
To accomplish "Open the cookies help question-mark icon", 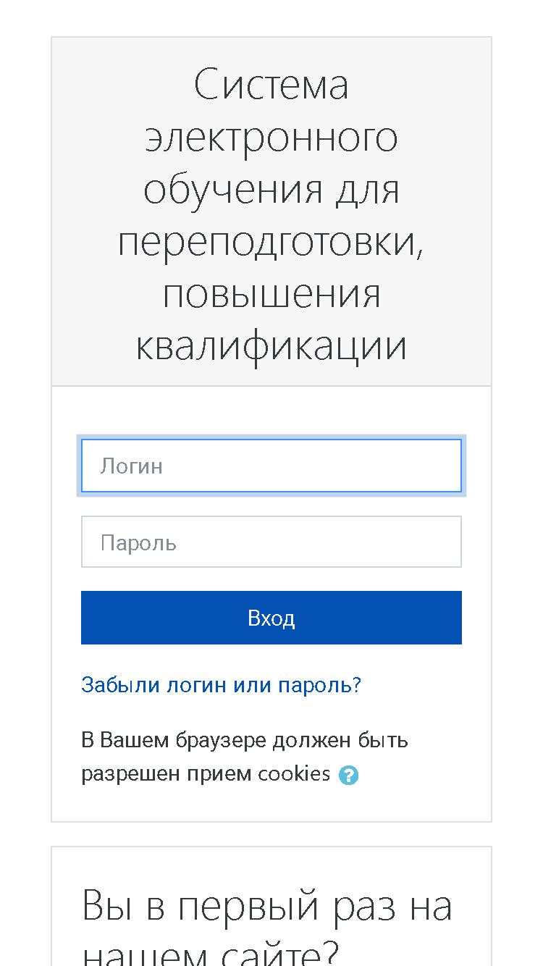I will click(x=348, y=775).
